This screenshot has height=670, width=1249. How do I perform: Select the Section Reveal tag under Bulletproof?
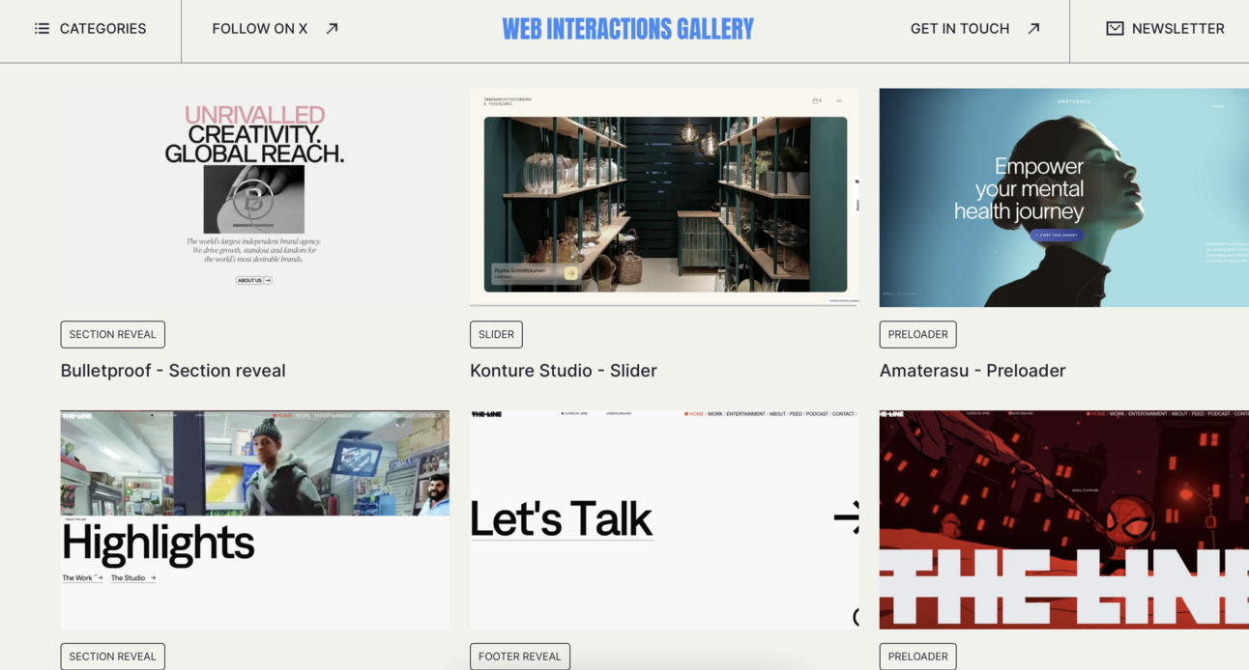pyautogui.click(x=112, y=334)
